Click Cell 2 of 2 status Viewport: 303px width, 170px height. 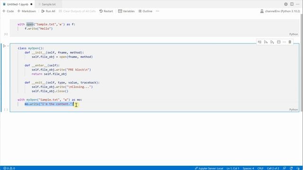273,168
